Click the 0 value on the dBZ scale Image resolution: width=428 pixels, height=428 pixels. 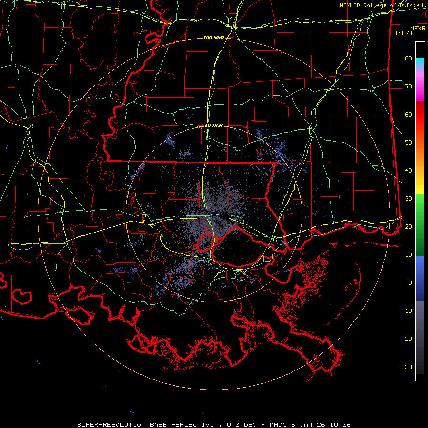pos(410,283)
